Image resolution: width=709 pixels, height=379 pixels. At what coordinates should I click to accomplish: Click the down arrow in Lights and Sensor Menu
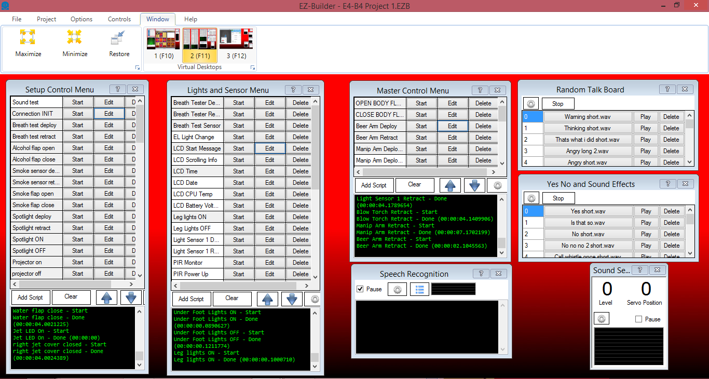(292, 299)
